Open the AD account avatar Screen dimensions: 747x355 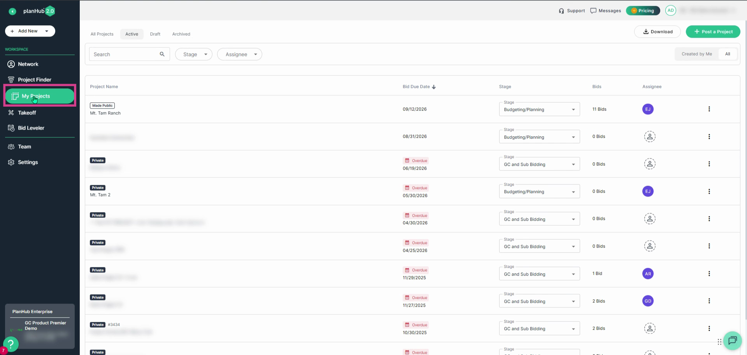coord(670,11)
